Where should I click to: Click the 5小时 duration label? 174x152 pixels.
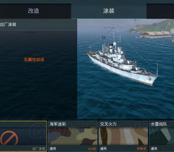click(x=92, y=149)
